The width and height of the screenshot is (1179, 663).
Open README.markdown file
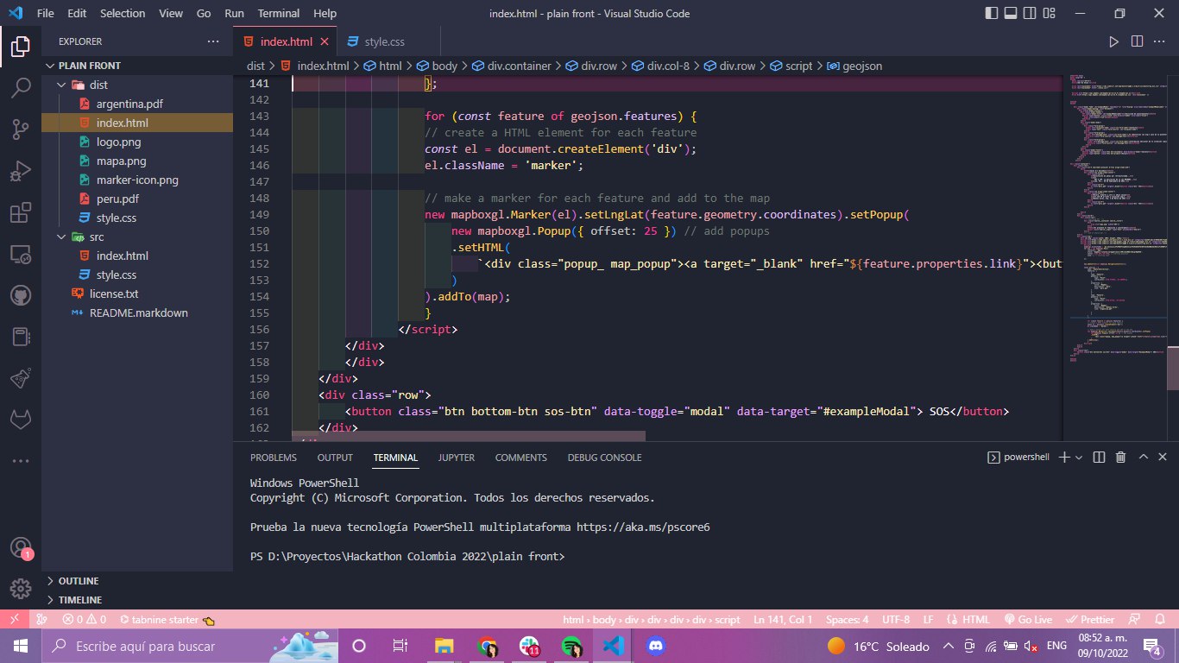[137, 313]
